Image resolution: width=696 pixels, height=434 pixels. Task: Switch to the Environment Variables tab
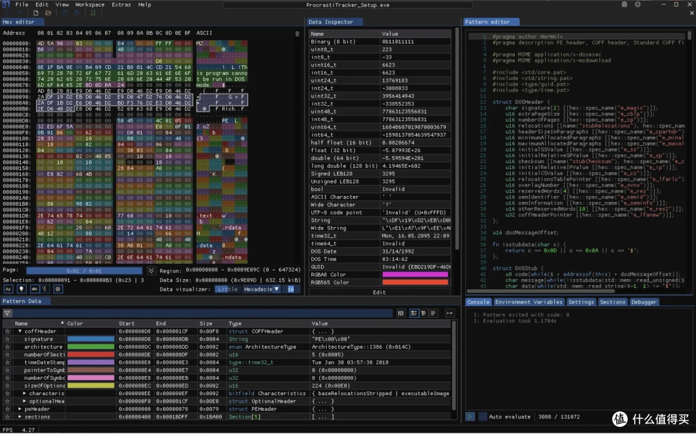[x=528, y=302]
